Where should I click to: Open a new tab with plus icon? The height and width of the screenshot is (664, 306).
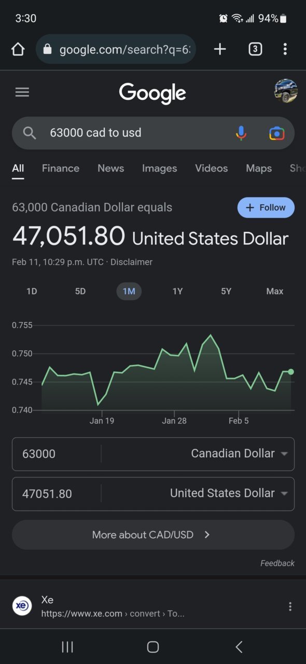(x=220, y=49)
